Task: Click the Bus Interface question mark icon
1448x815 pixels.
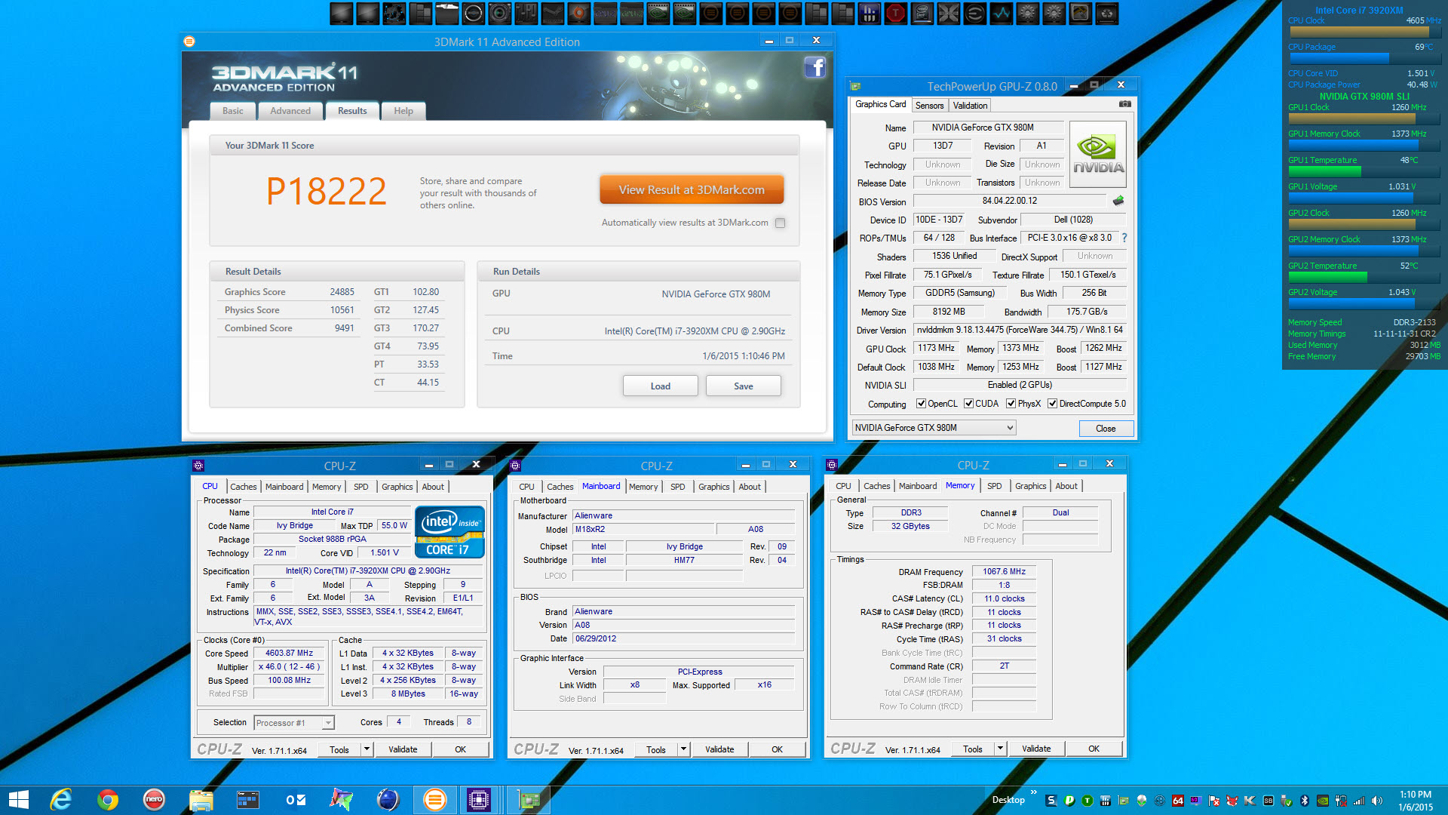Action: click(x=1124, y=238)
